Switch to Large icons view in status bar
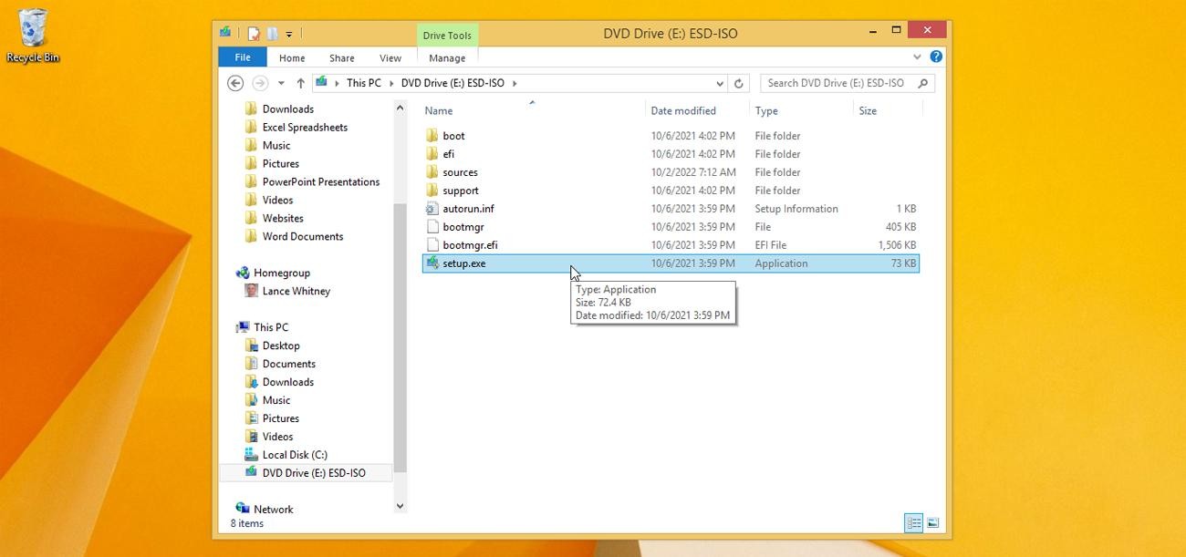This screenshot has height=557, width=1186. pyautogui.click(x=932, y=523)
